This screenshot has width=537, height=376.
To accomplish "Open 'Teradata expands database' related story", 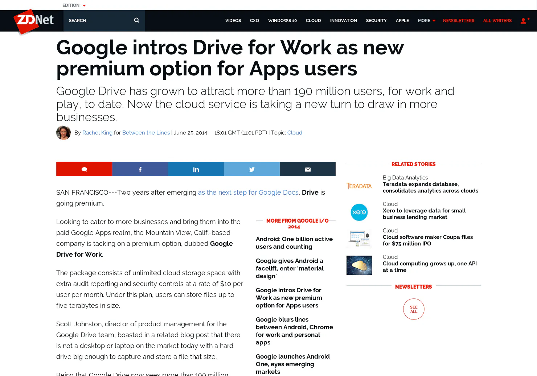I will point(430,187).
